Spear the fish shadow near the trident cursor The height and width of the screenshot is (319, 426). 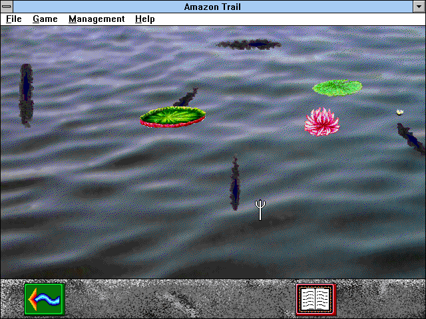235,183
